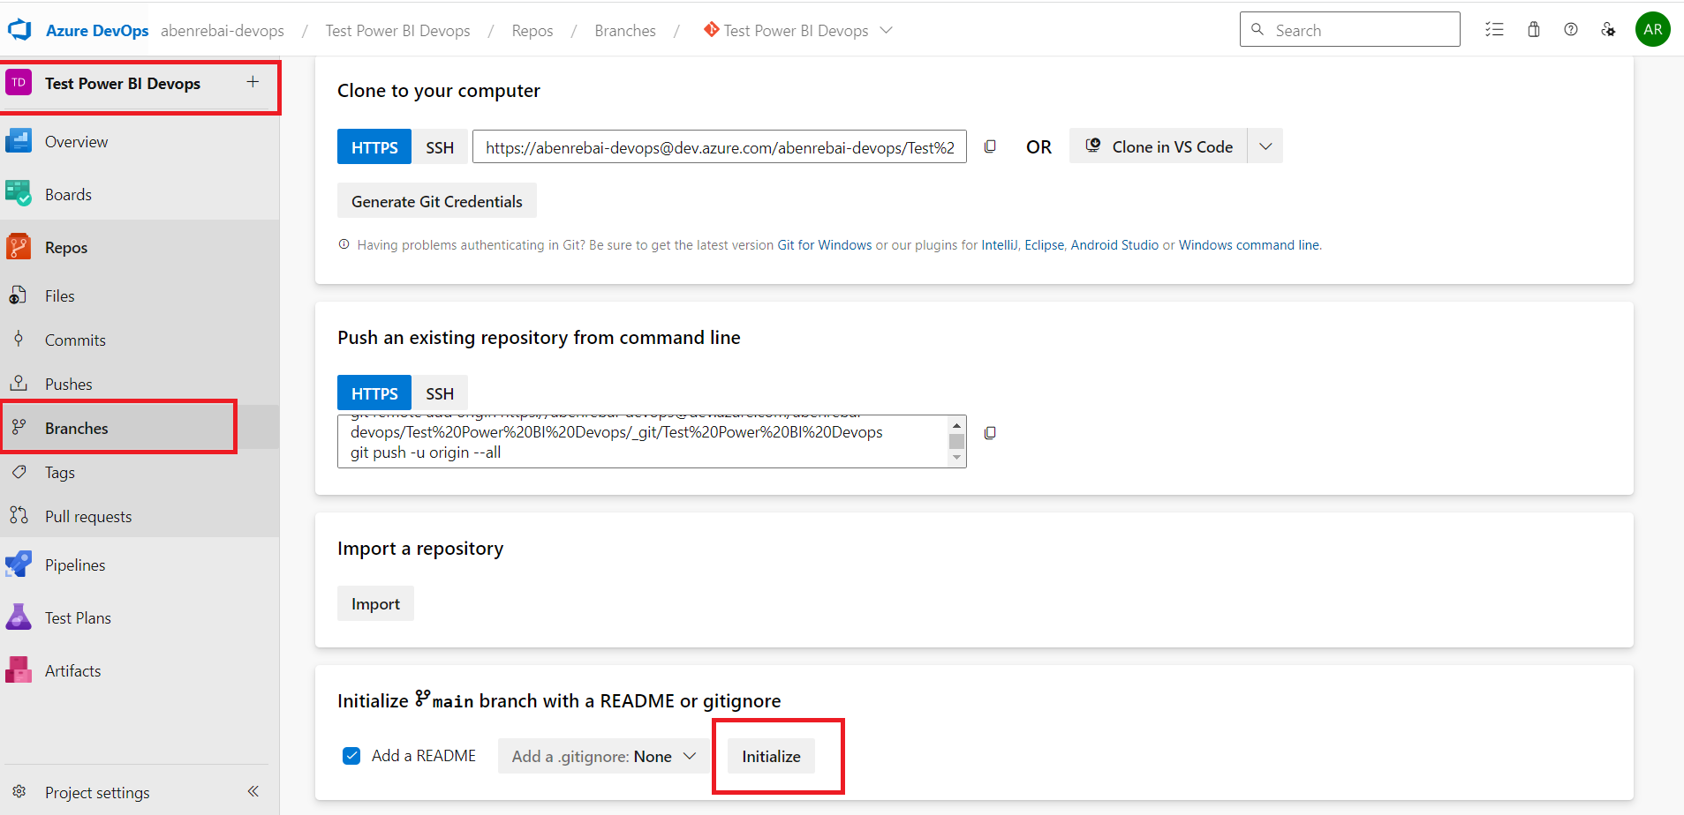Click the Azure DevOps logo icon
The height and width of the screenshot is (815, 1684).
(19, 31)
